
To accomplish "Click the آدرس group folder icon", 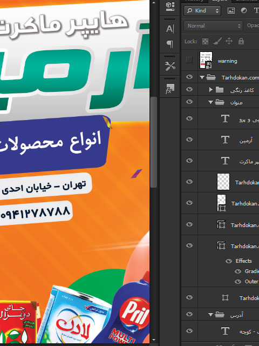I will (x=220, y=314).
